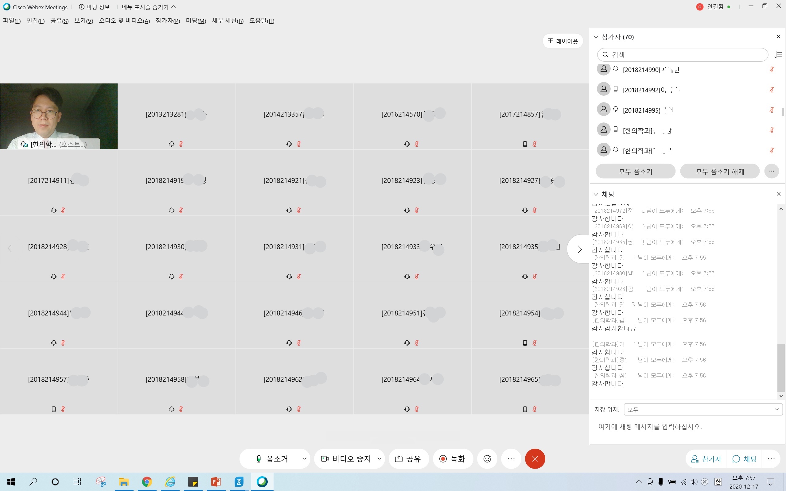Image resolution: width=786 pixels, height=491 pixels.
Task: Open the emoji reactions button
Action: point(487,458)
